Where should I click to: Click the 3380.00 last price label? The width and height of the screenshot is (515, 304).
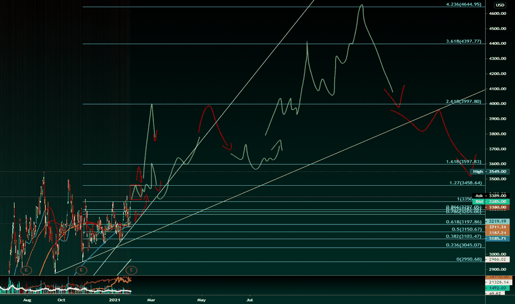tap(497, 207)
